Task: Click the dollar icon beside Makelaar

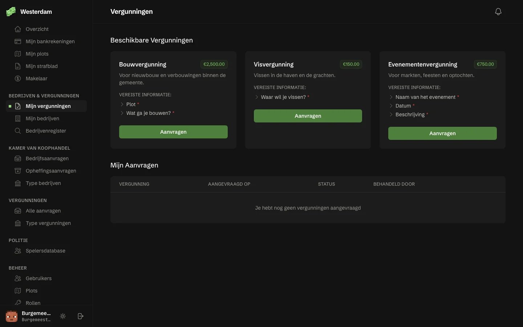Action: [x=18, y=78]
